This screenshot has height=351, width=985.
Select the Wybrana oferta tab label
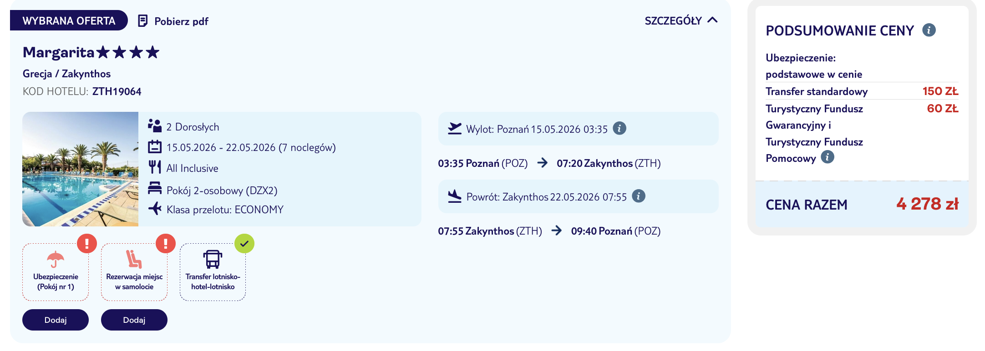69,21
